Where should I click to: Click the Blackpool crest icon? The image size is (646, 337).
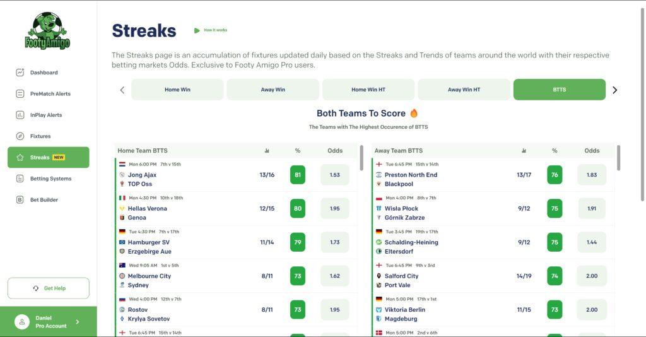(x=379, y=184)
